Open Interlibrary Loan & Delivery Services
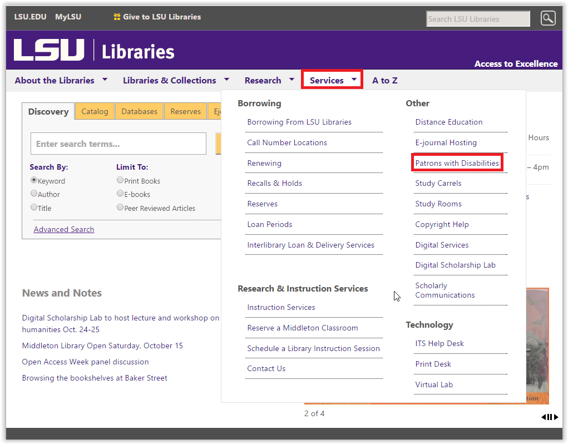The width and height of the screenshot is (568, 444). point(311,245)
